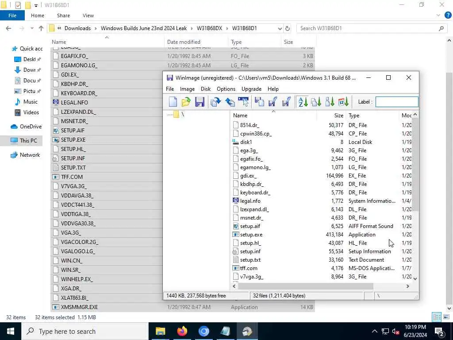Click the Select files cursor icon in WinImage
This screenshot has width=453, height=340.
tap(243, 102)
